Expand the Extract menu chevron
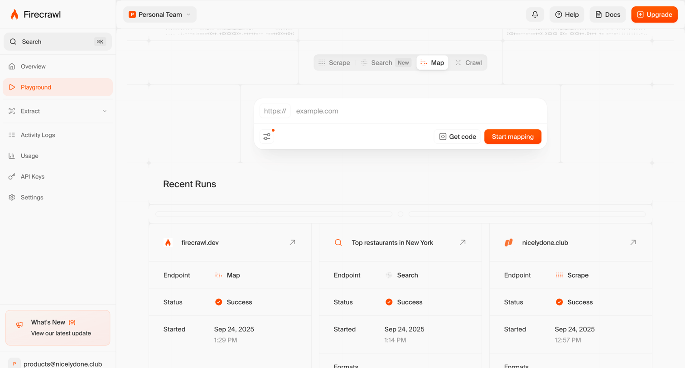Viewport: 685px width, 368px height. tap(105, 111)
